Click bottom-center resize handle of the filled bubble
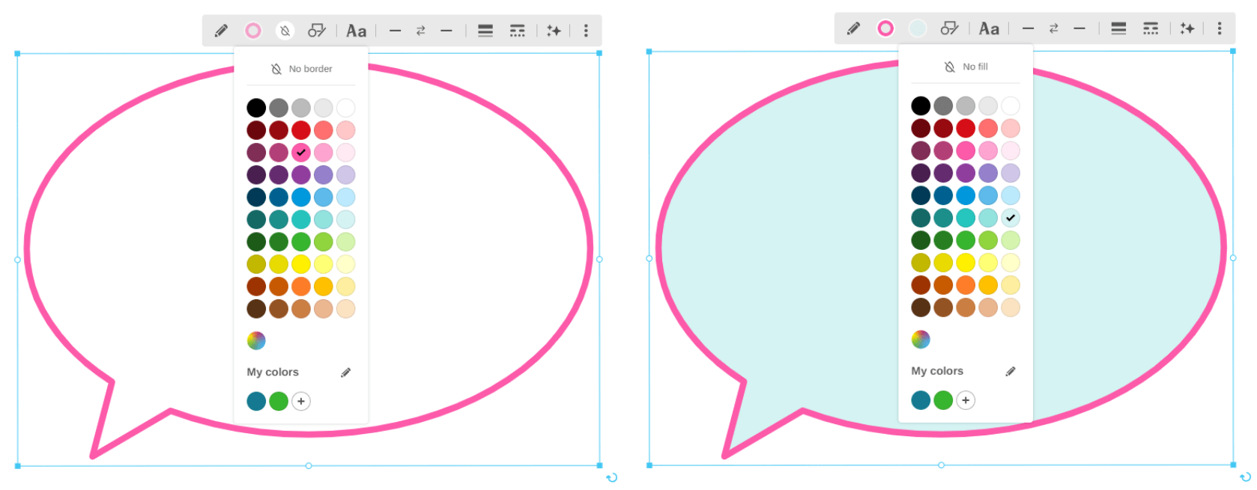Image resolution: width=1257 pixels, height=490 pixels. pyautogui.click(x=941, y=465)
